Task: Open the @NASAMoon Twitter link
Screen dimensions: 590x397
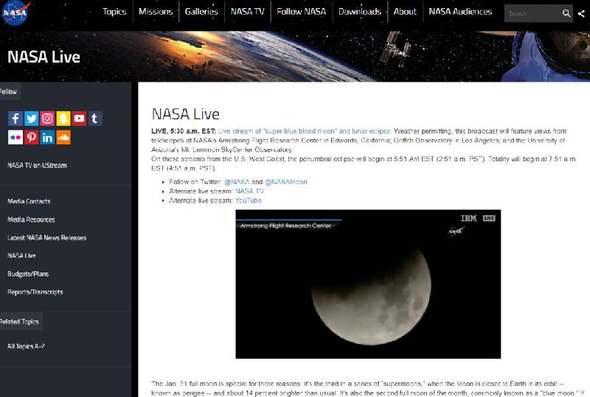Action: click(286, 182)
